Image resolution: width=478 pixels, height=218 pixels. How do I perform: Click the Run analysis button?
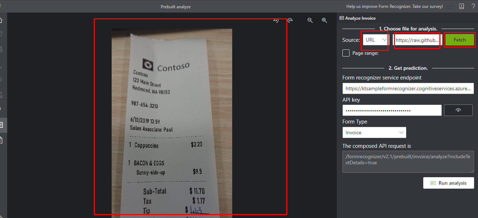point(448,183)
